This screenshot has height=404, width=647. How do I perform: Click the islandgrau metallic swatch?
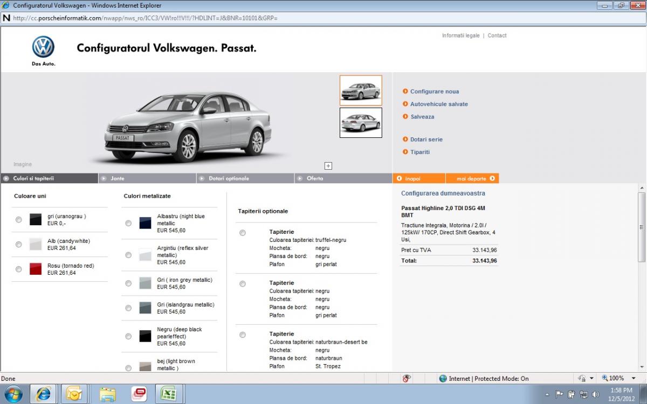tap(145, 308)
